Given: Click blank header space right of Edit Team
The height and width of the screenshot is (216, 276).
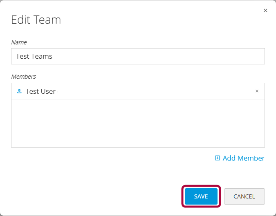Looking at the screenshot, I should click(164, 20).
